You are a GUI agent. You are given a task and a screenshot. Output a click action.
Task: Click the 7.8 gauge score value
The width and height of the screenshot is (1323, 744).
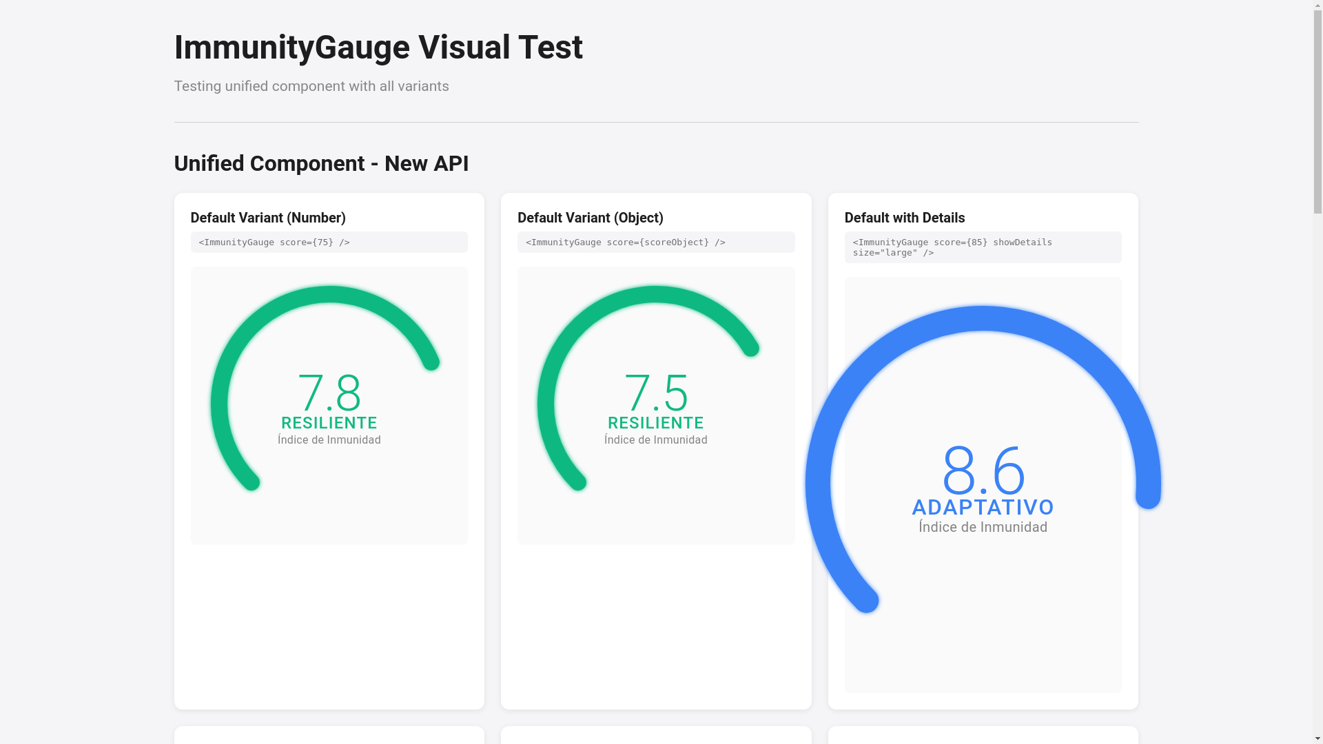(329, 393)
